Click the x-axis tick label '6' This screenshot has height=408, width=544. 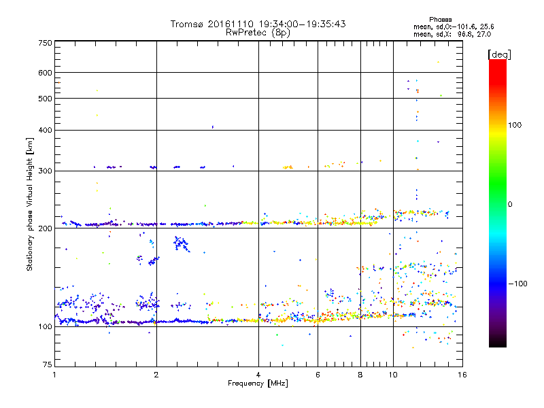pyautogui.click(x=318, y=375)
